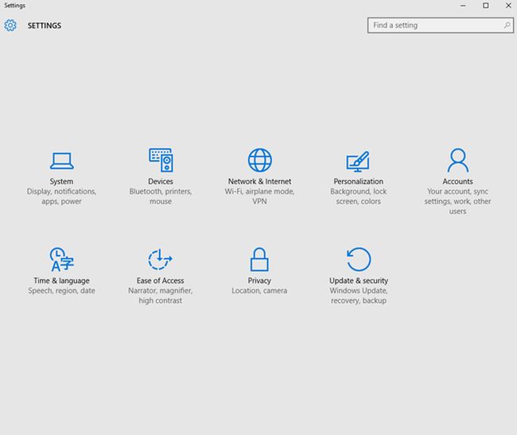
Task: Open the Devices keyboard and speaker icon
Action: point(161,160)
